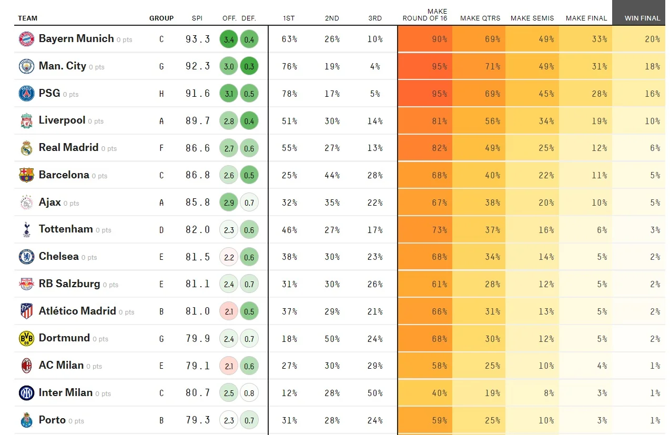Image resolution: width=670 pixels, height=435 pixels.
Task: Click the Inter Milan team name
Action: [x=66, y=392]
